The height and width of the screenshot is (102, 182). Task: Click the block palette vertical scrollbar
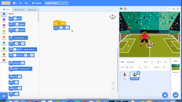tap(38, 17)
